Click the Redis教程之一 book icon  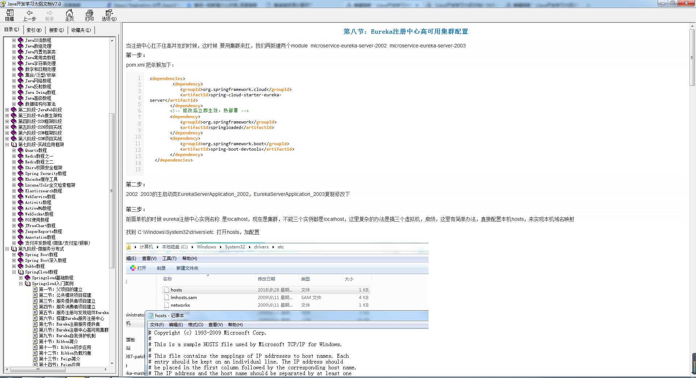coord(21,156)
